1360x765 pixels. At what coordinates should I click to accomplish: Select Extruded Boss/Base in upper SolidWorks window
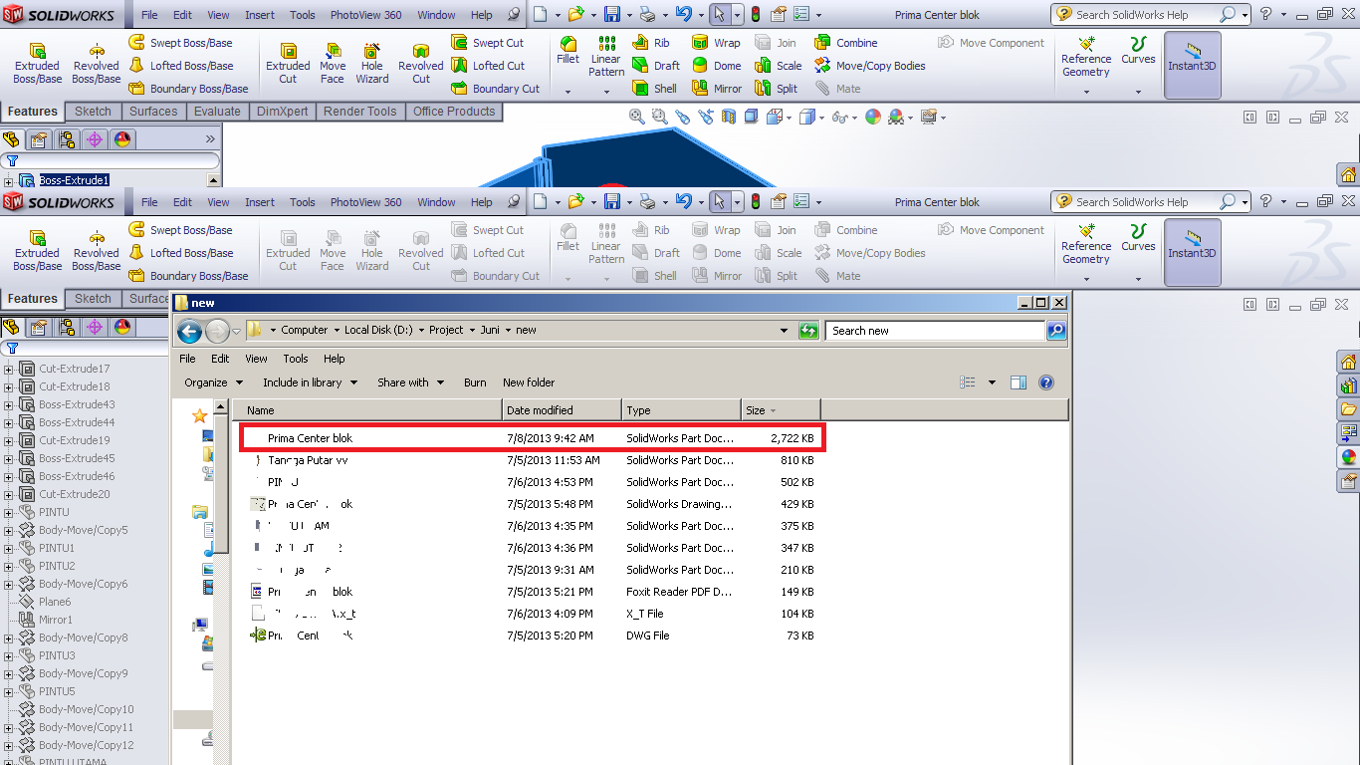pos(37,64)
